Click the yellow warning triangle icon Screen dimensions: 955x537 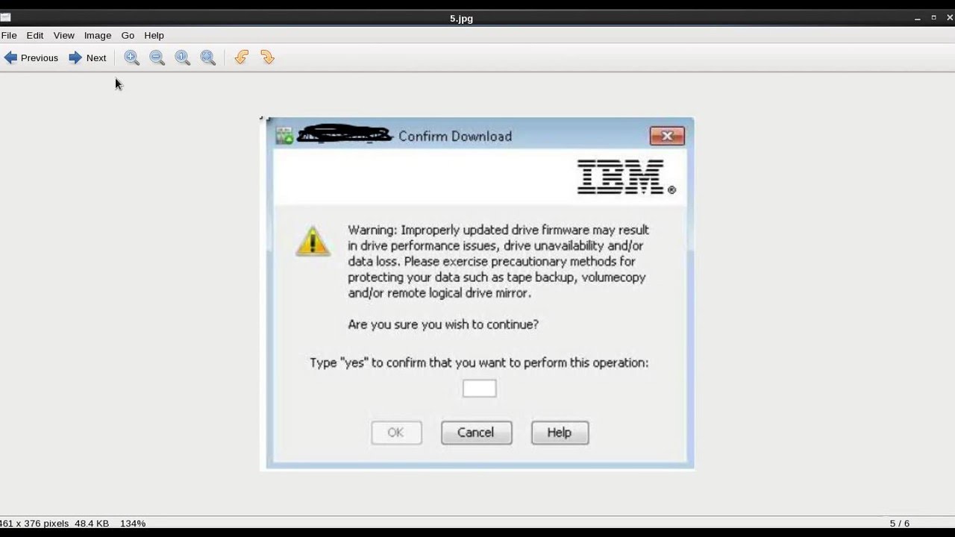pos(313,241)
